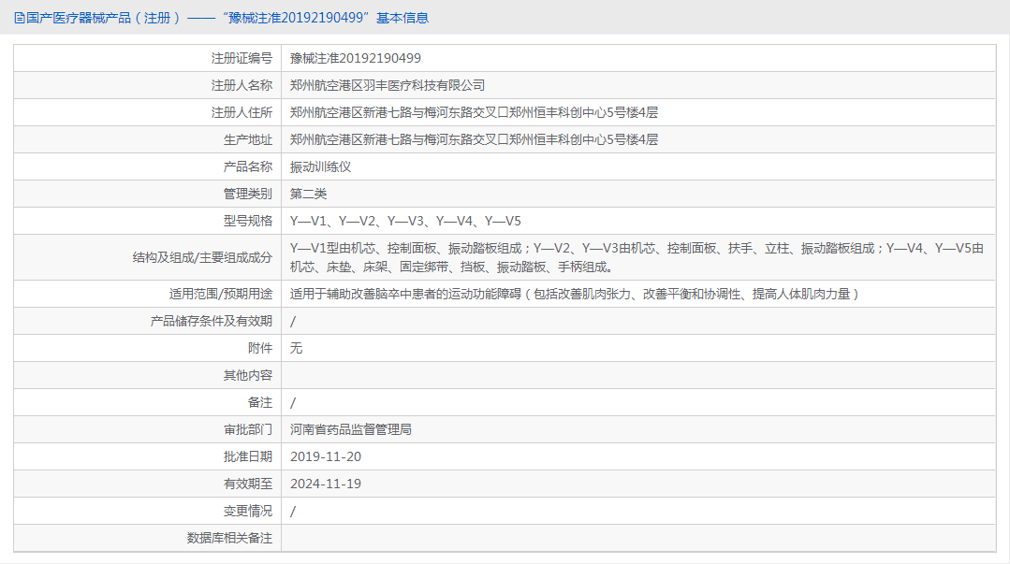Click the 数据库相关备注 row label
The image size is (1010, 564).
click(x=229, y=538)
